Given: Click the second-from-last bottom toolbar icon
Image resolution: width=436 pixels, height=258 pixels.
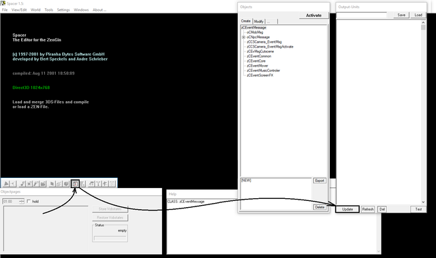Looking at the screenshot, I should (x=105, y=183).
